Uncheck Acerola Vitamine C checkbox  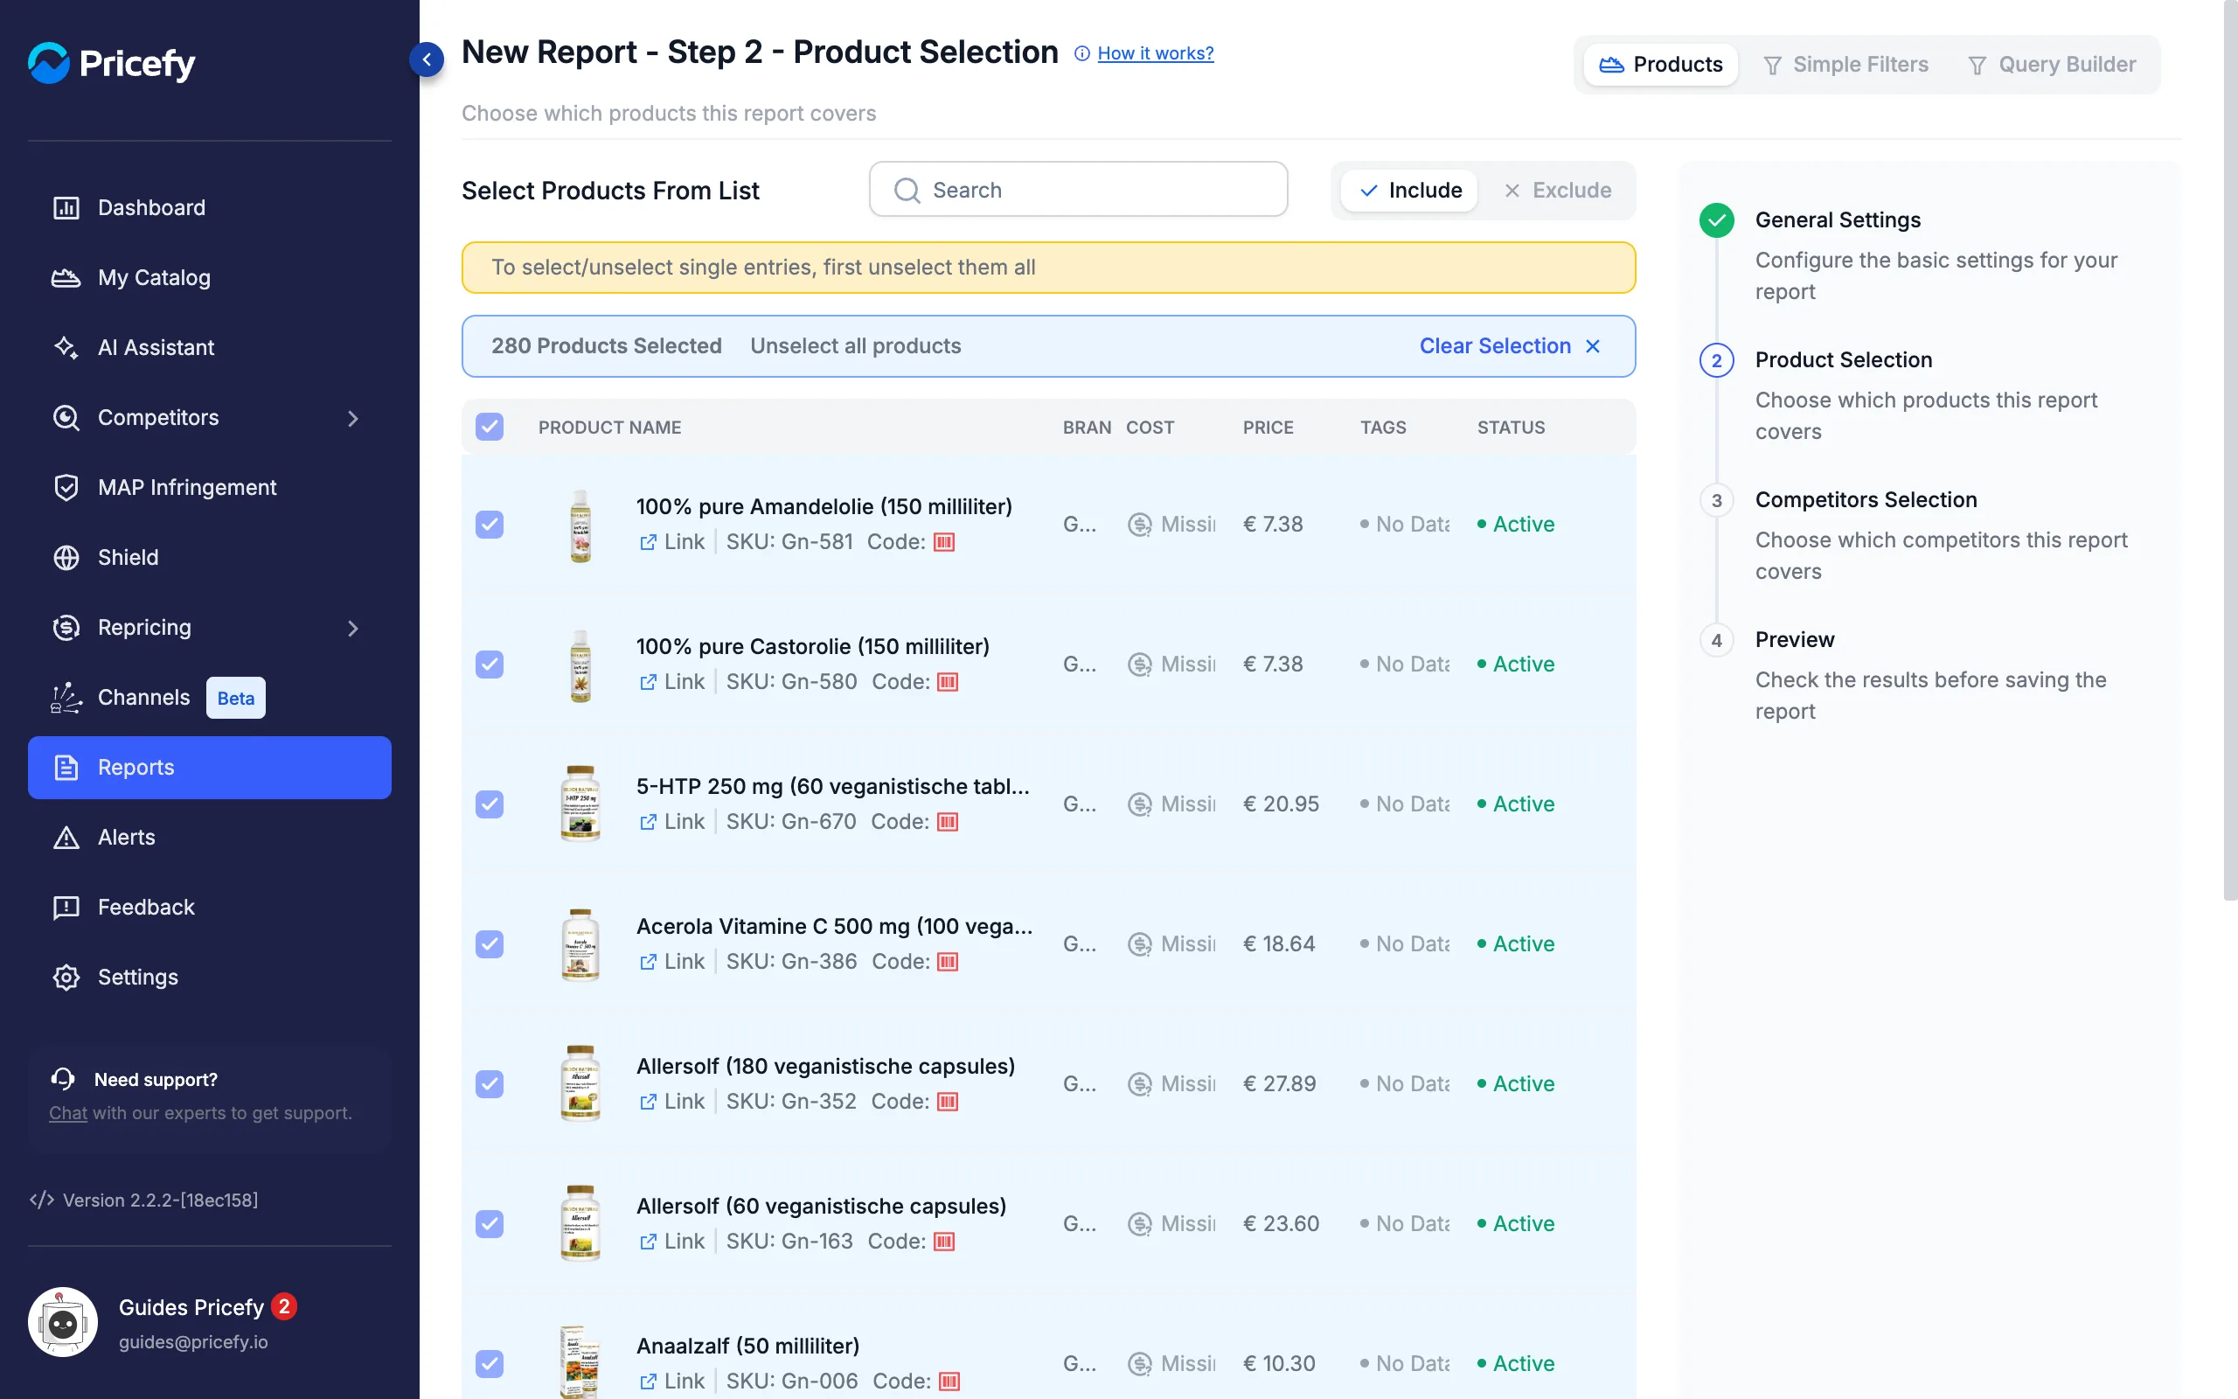tap(490, 943)
